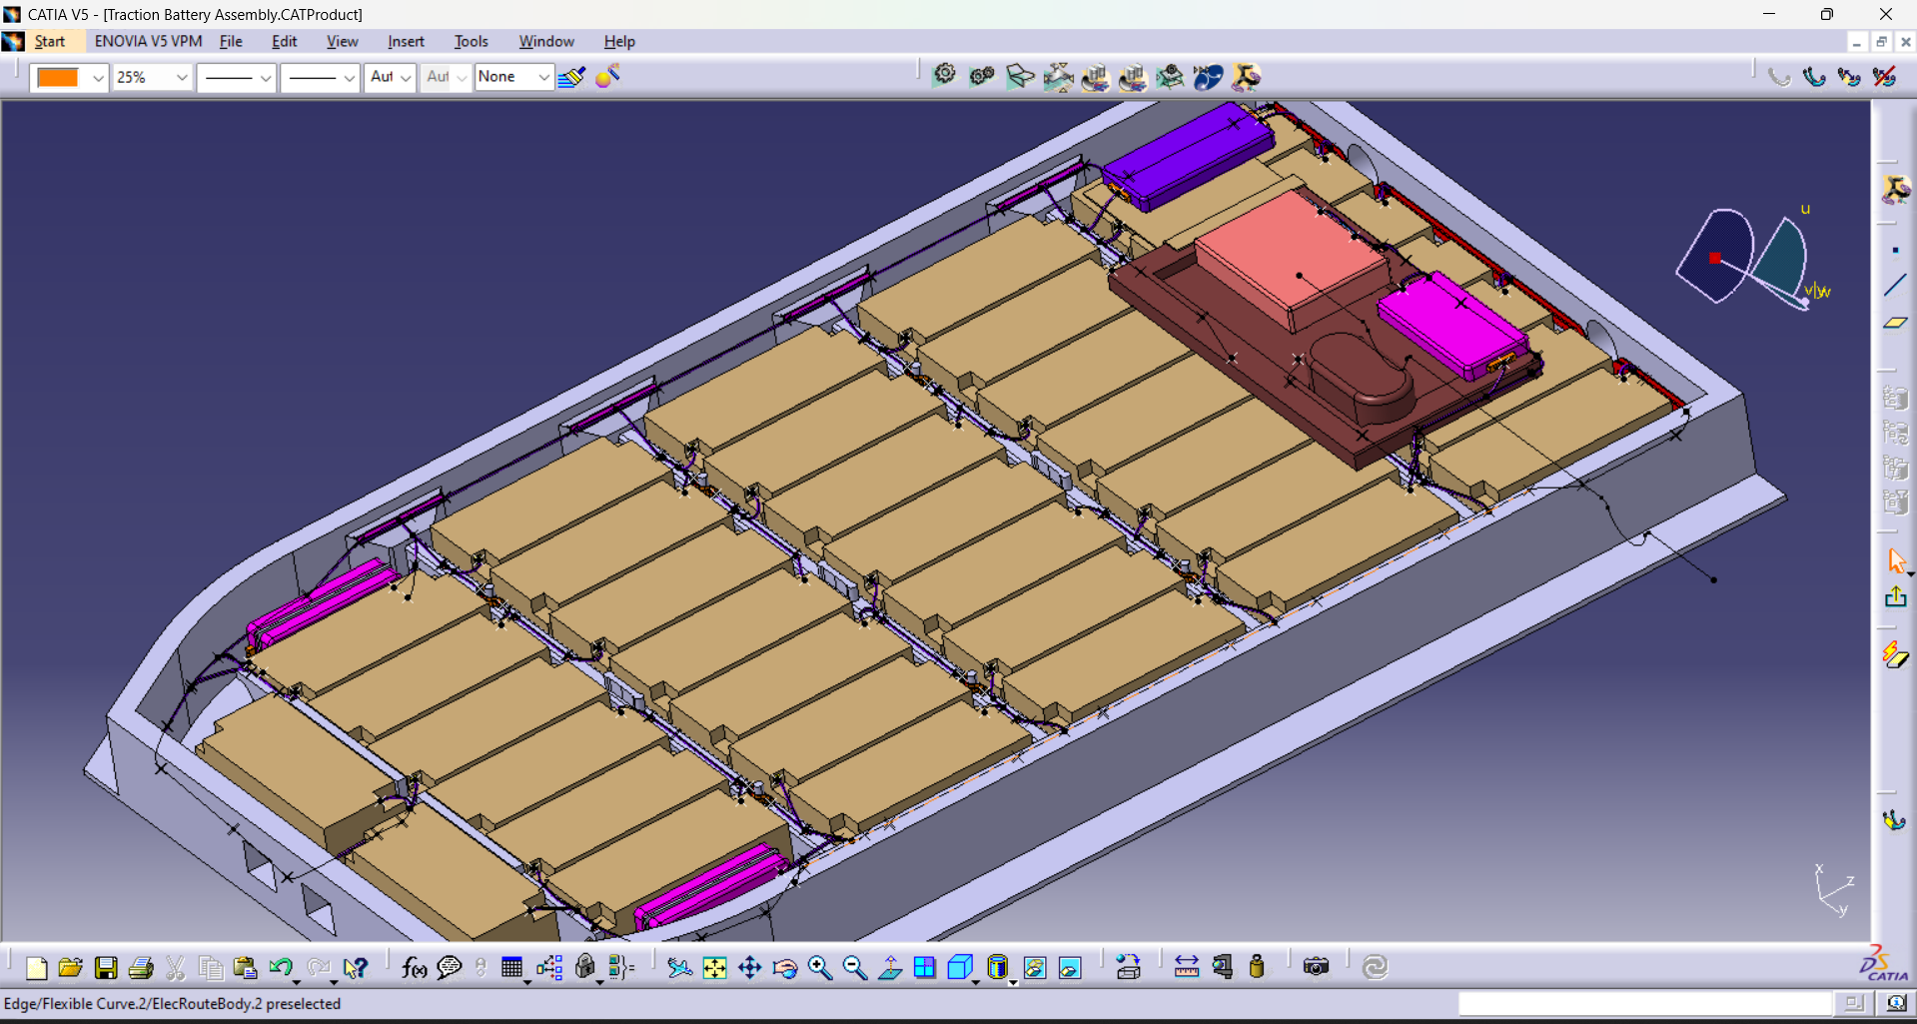Toggle the Multi-View window layout icon
This screenshot has width=1917, height=1024.
pos(924,967)
